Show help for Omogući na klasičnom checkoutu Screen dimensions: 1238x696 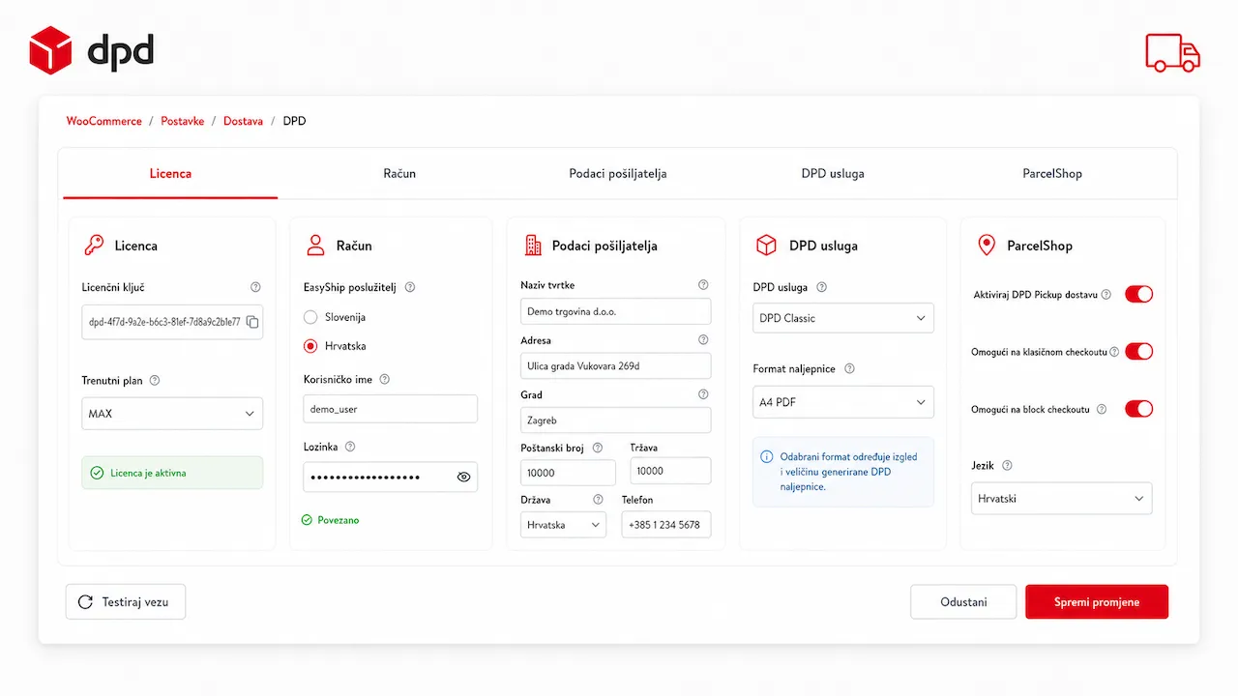click(x=1114, y=352)
